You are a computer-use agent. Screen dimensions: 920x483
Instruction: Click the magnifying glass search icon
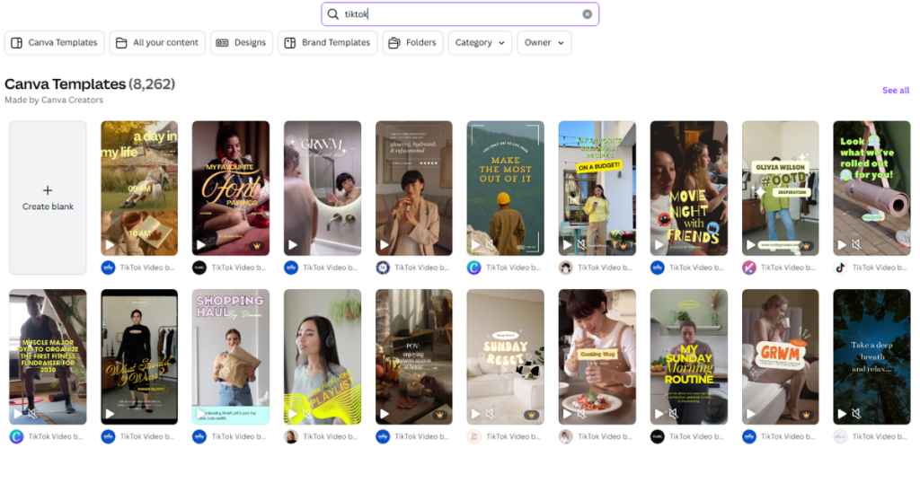[x=333, y=14]
